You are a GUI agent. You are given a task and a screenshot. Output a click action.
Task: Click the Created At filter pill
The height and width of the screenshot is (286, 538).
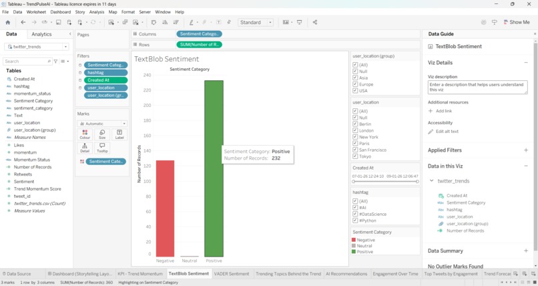pos(105,80)
